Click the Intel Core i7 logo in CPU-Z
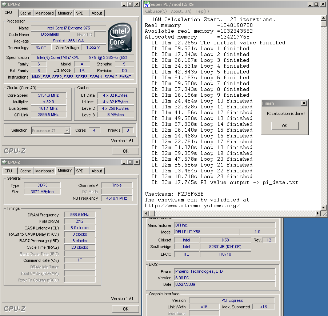The height and width of the screenshot is (316, 328). (120, 37)
